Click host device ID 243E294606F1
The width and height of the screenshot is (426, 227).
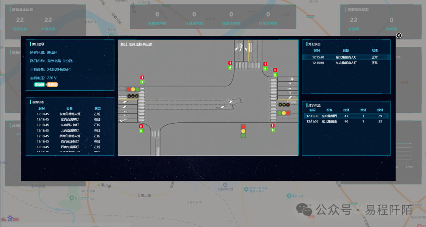tap(59, 69)
